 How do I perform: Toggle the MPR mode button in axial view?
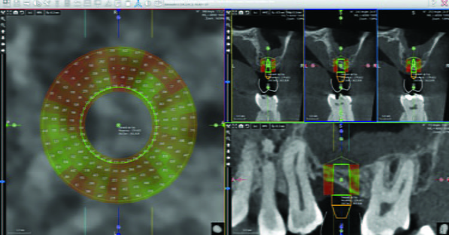(x=40, y=13)
